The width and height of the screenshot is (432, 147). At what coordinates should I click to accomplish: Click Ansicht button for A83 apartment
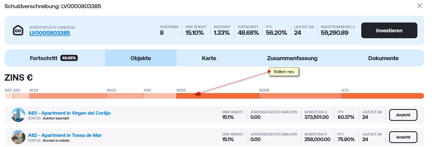[403, 115]
